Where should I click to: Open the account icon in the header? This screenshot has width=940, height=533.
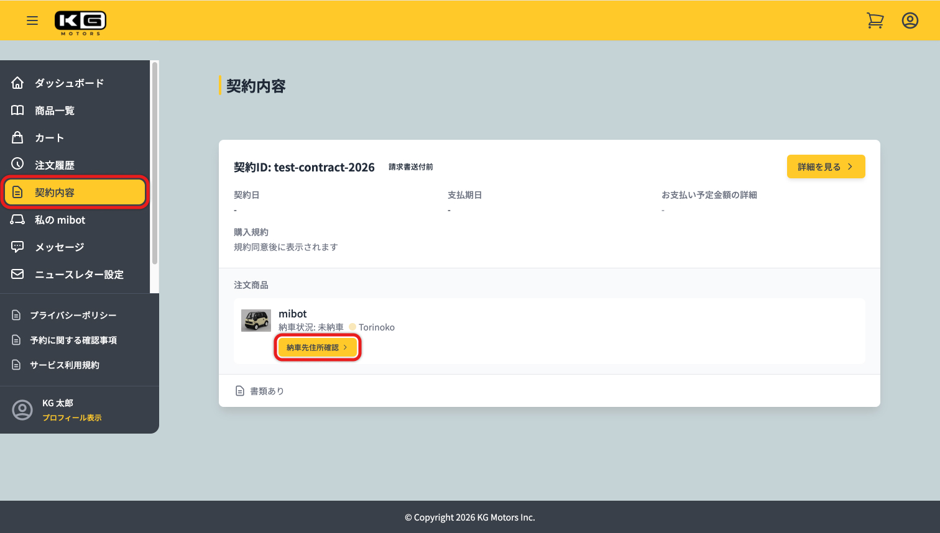pyautogui.click(x=910, y=20)
